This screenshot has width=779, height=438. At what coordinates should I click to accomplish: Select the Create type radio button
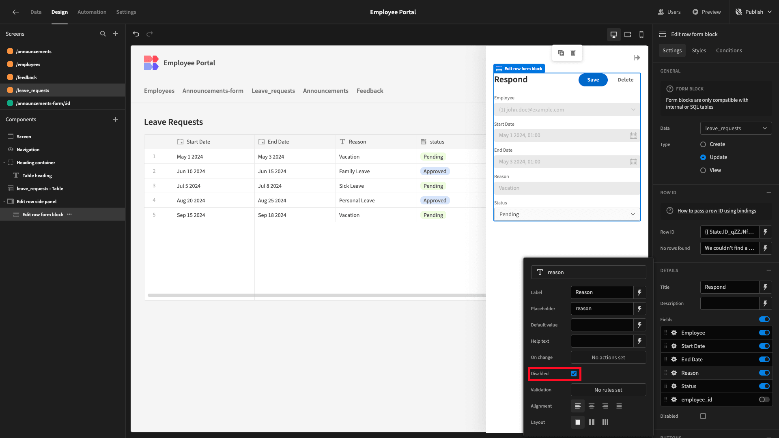[703, 144]
